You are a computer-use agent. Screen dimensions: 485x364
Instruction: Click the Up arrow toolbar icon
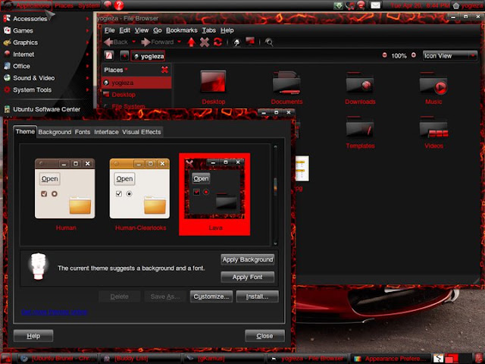pos(192,42)
